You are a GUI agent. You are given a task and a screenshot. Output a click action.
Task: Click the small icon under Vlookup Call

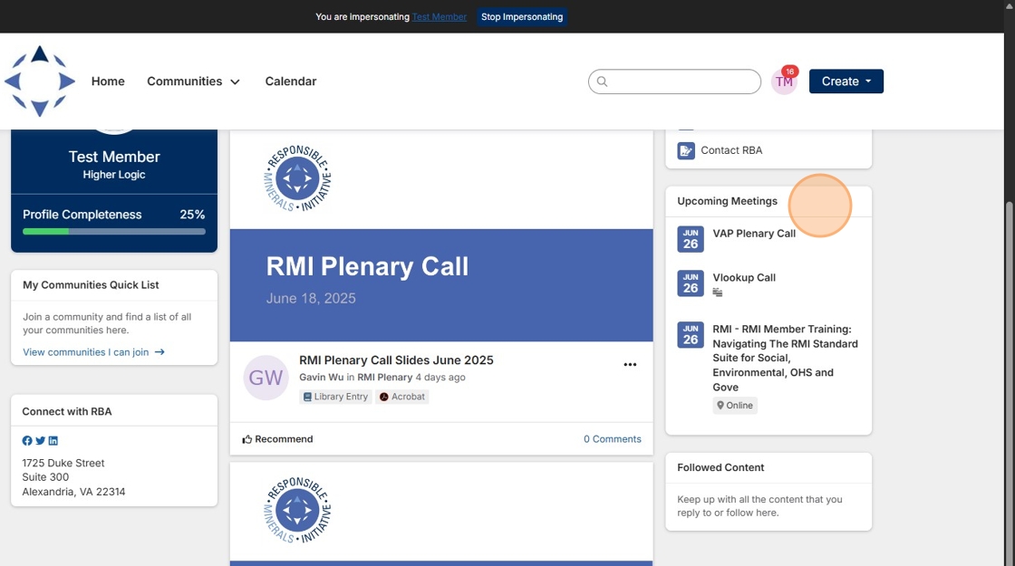[717, 293]
